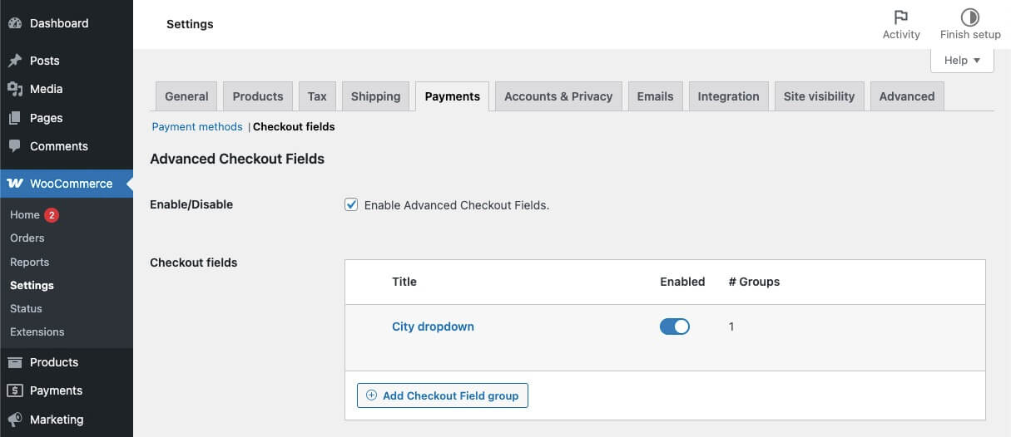1011x437 pixels.
Task: Toggle City dropdown enabled switch off
Action: click(675, 327)
